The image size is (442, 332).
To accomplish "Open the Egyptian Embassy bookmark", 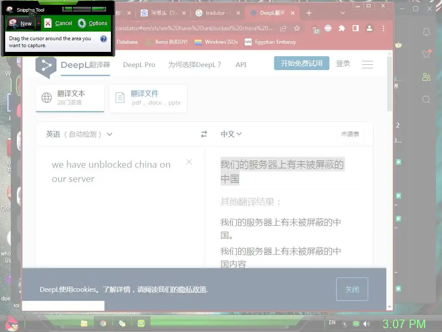I will [x=271, y=42].
